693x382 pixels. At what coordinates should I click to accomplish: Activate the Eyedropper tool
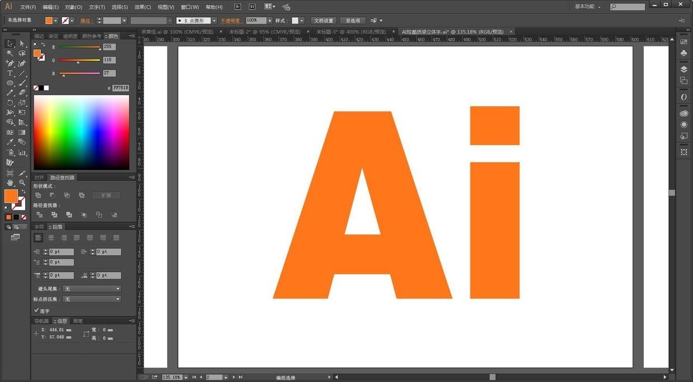[10, 142]
